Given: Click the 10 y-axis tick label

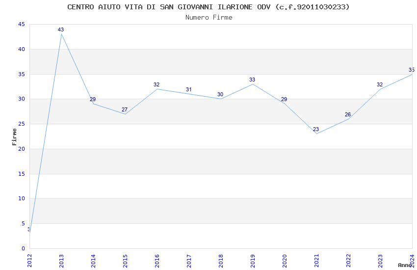Looking at the screenshot, I should [x=22, y=199].
